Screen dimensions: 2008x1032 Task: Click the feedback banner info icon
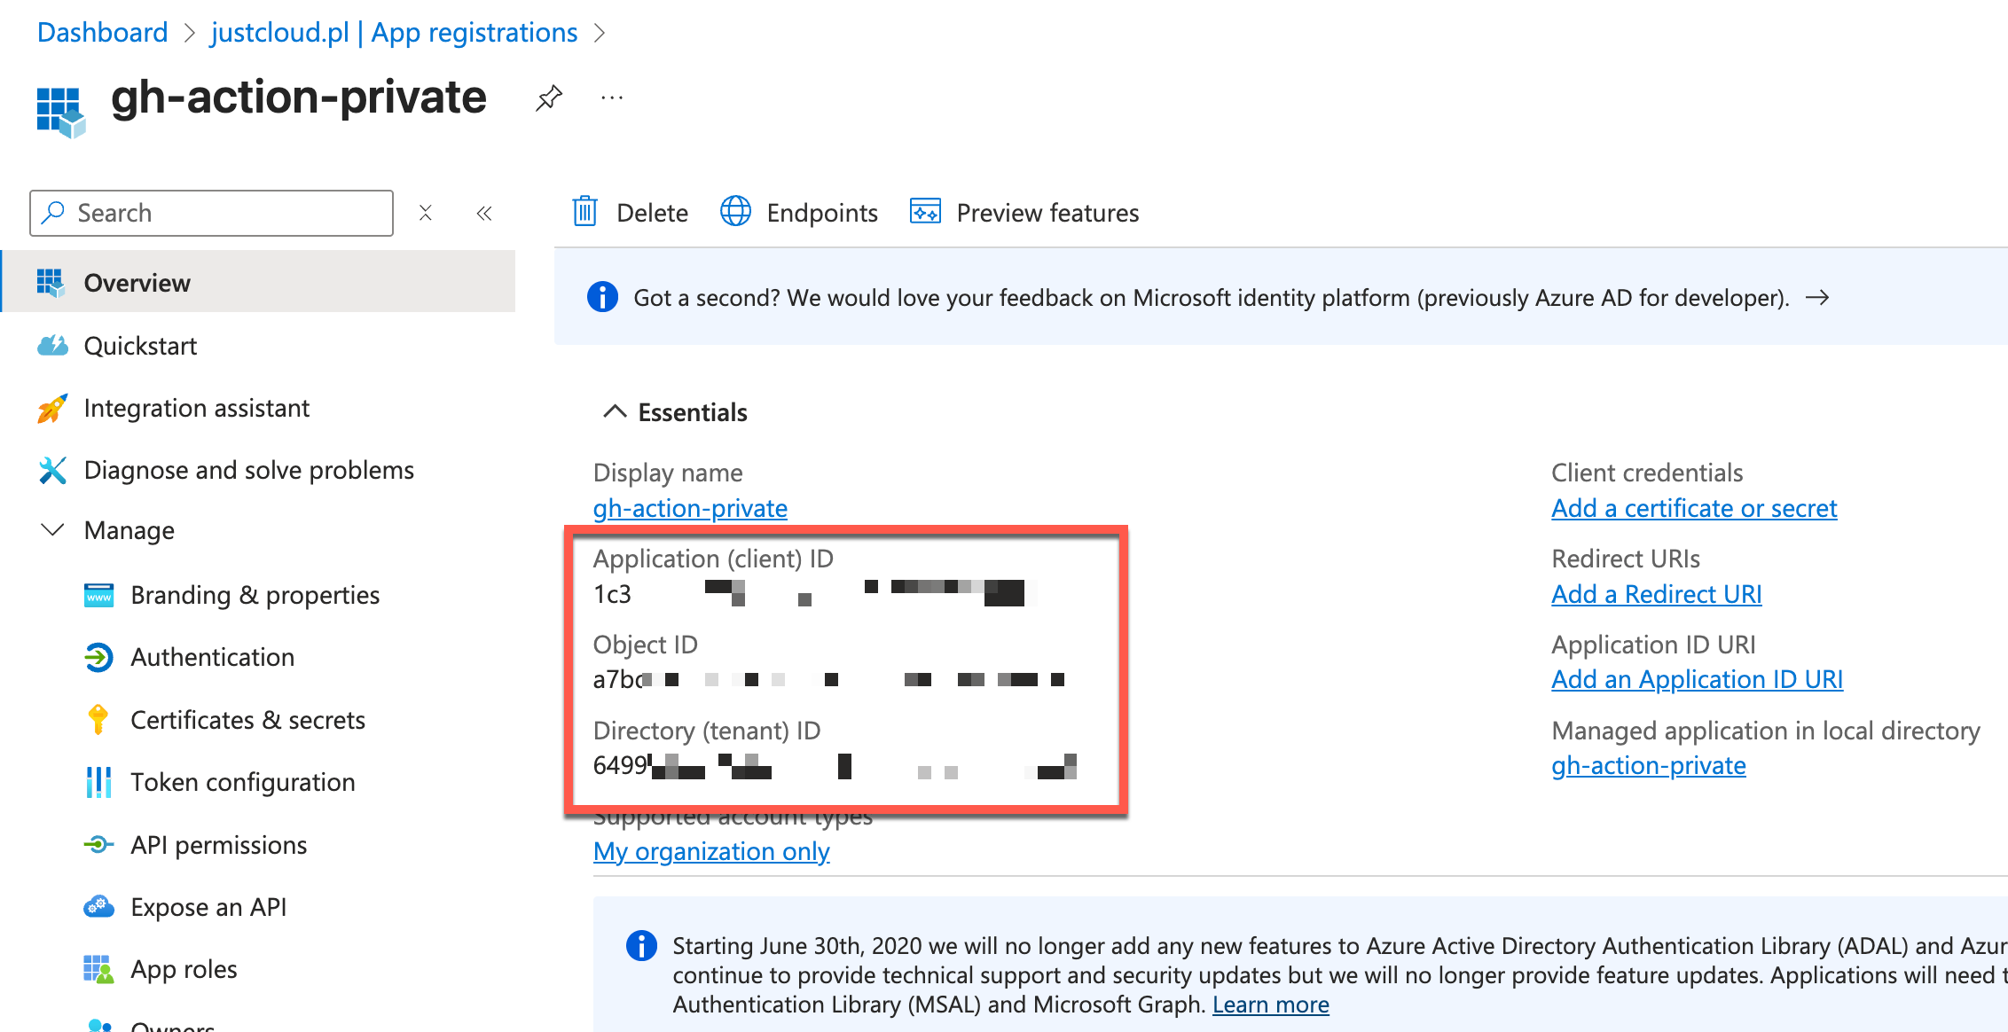[602, 297]
